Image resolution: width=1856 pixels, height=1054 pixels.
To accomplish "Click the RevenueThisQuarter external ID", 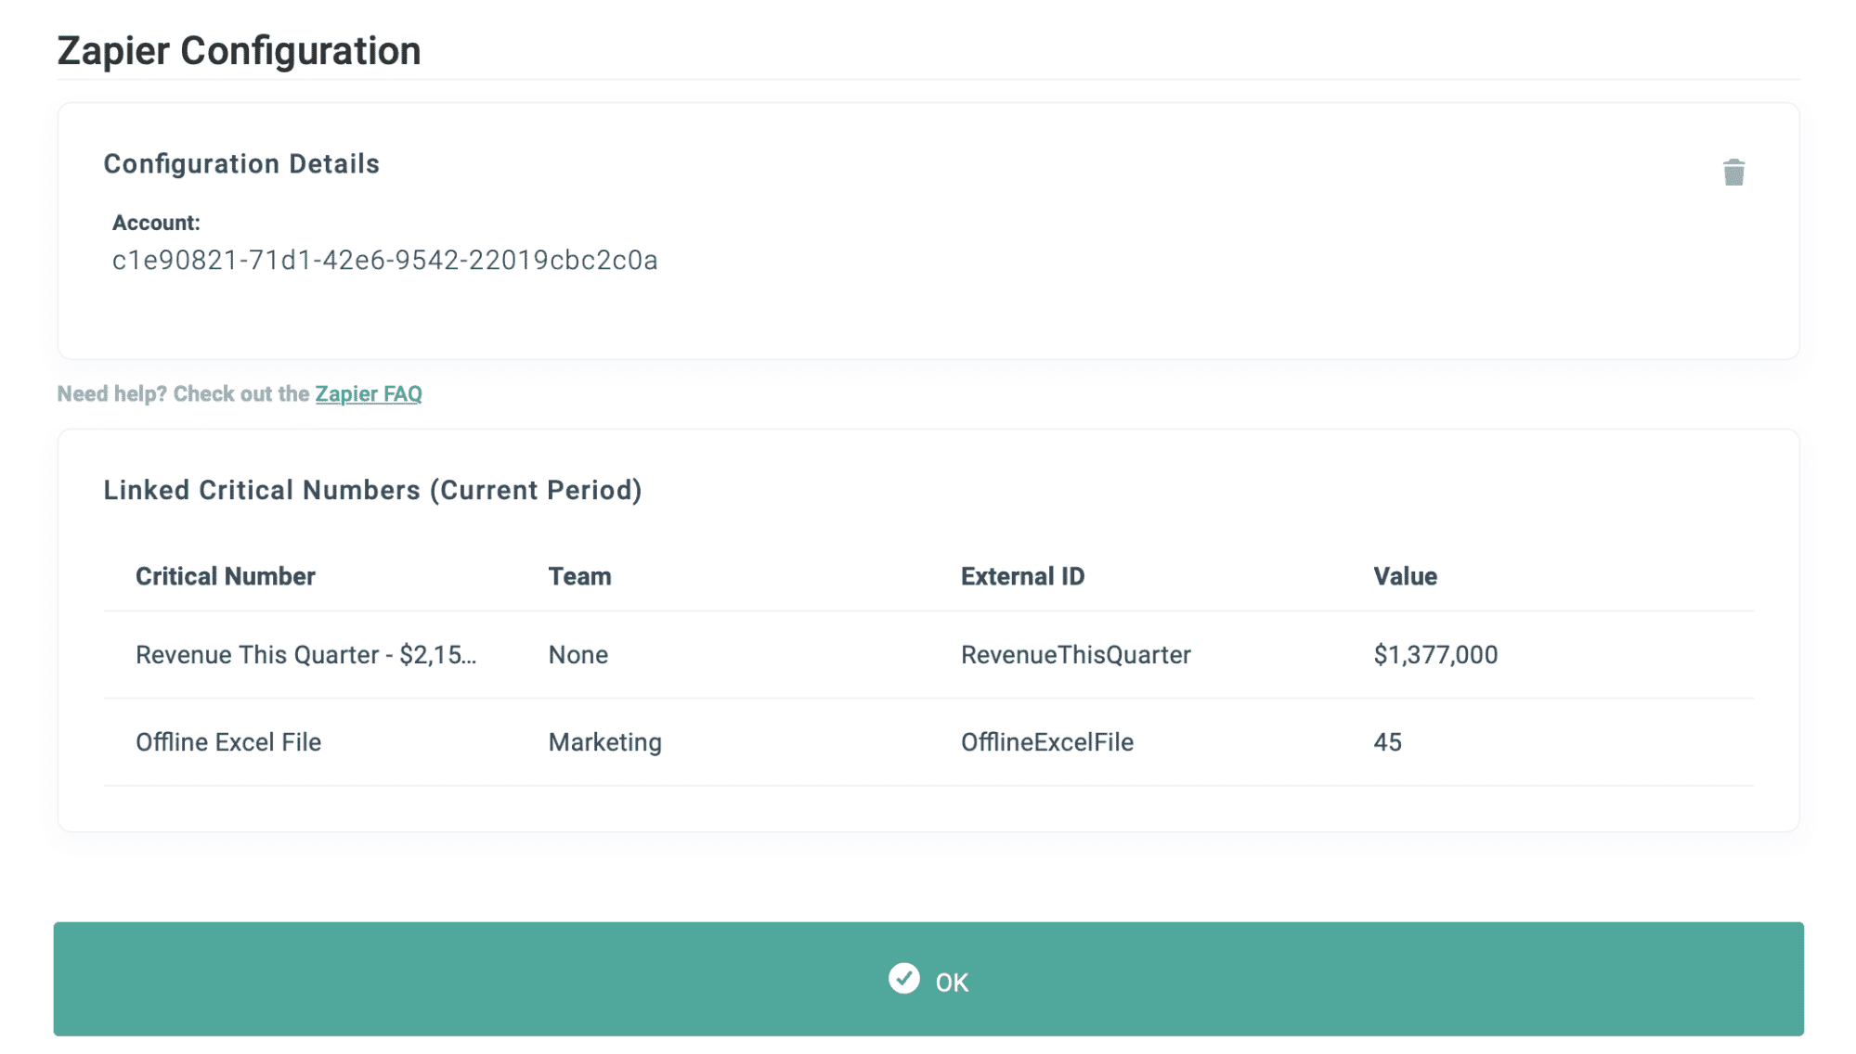I will (1076, 655).
